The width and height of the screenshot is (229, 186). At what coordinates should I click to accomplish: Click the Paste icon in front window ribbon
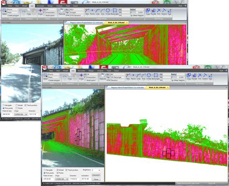75,77
